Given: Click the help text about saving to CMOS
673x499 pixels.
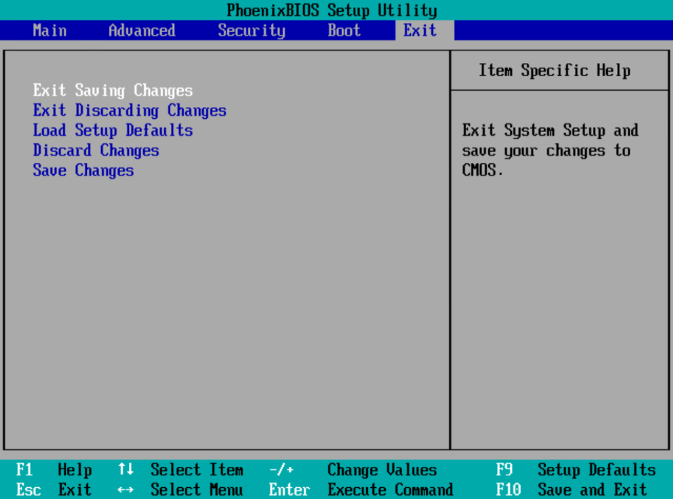Looking at the screenshot, I should (550, 150).
